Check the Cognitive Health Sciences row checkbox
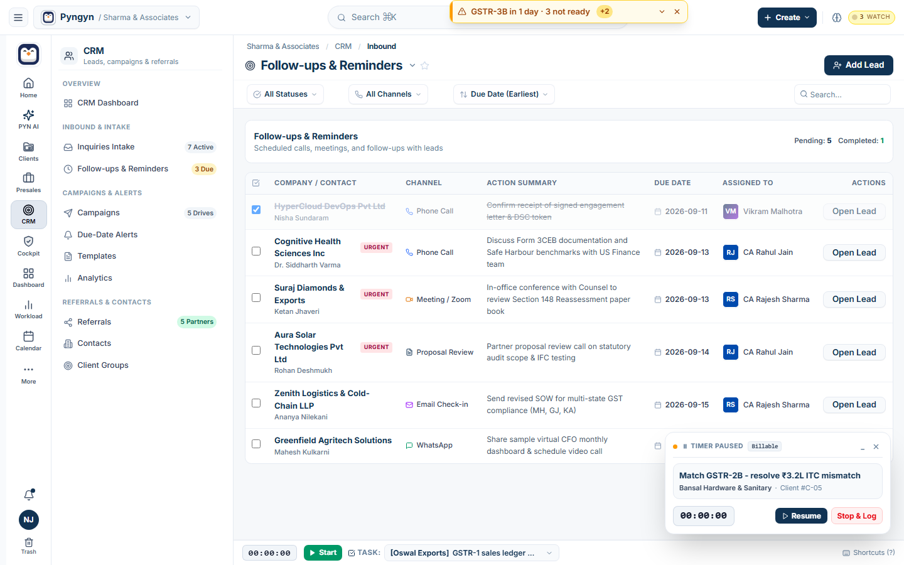This screenshot has height=565, width=904. click(x=256, y=251)
